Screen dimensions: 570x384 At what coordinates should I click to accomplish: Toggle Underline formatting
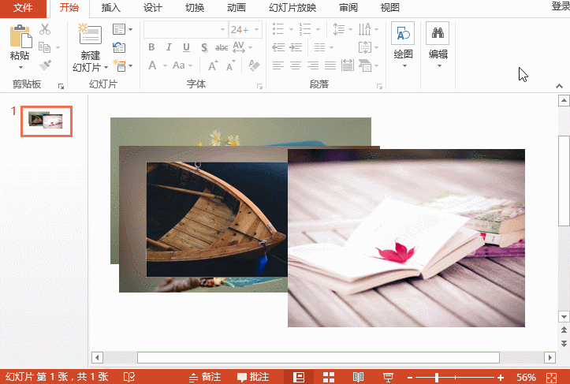(x=186, y=47)
